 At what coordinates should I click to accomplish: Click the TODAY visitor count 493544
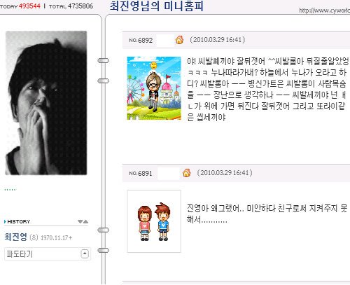tap(29, 6)
